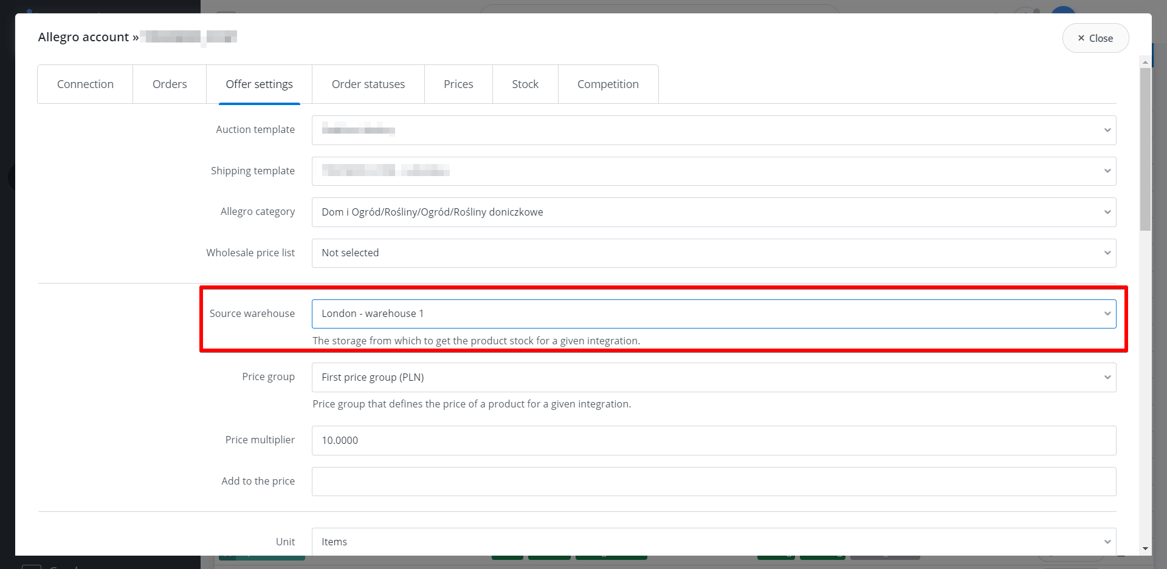The image size is (1167, 569).
Task: Open the Order statuses tab
Action: (368, 84)
